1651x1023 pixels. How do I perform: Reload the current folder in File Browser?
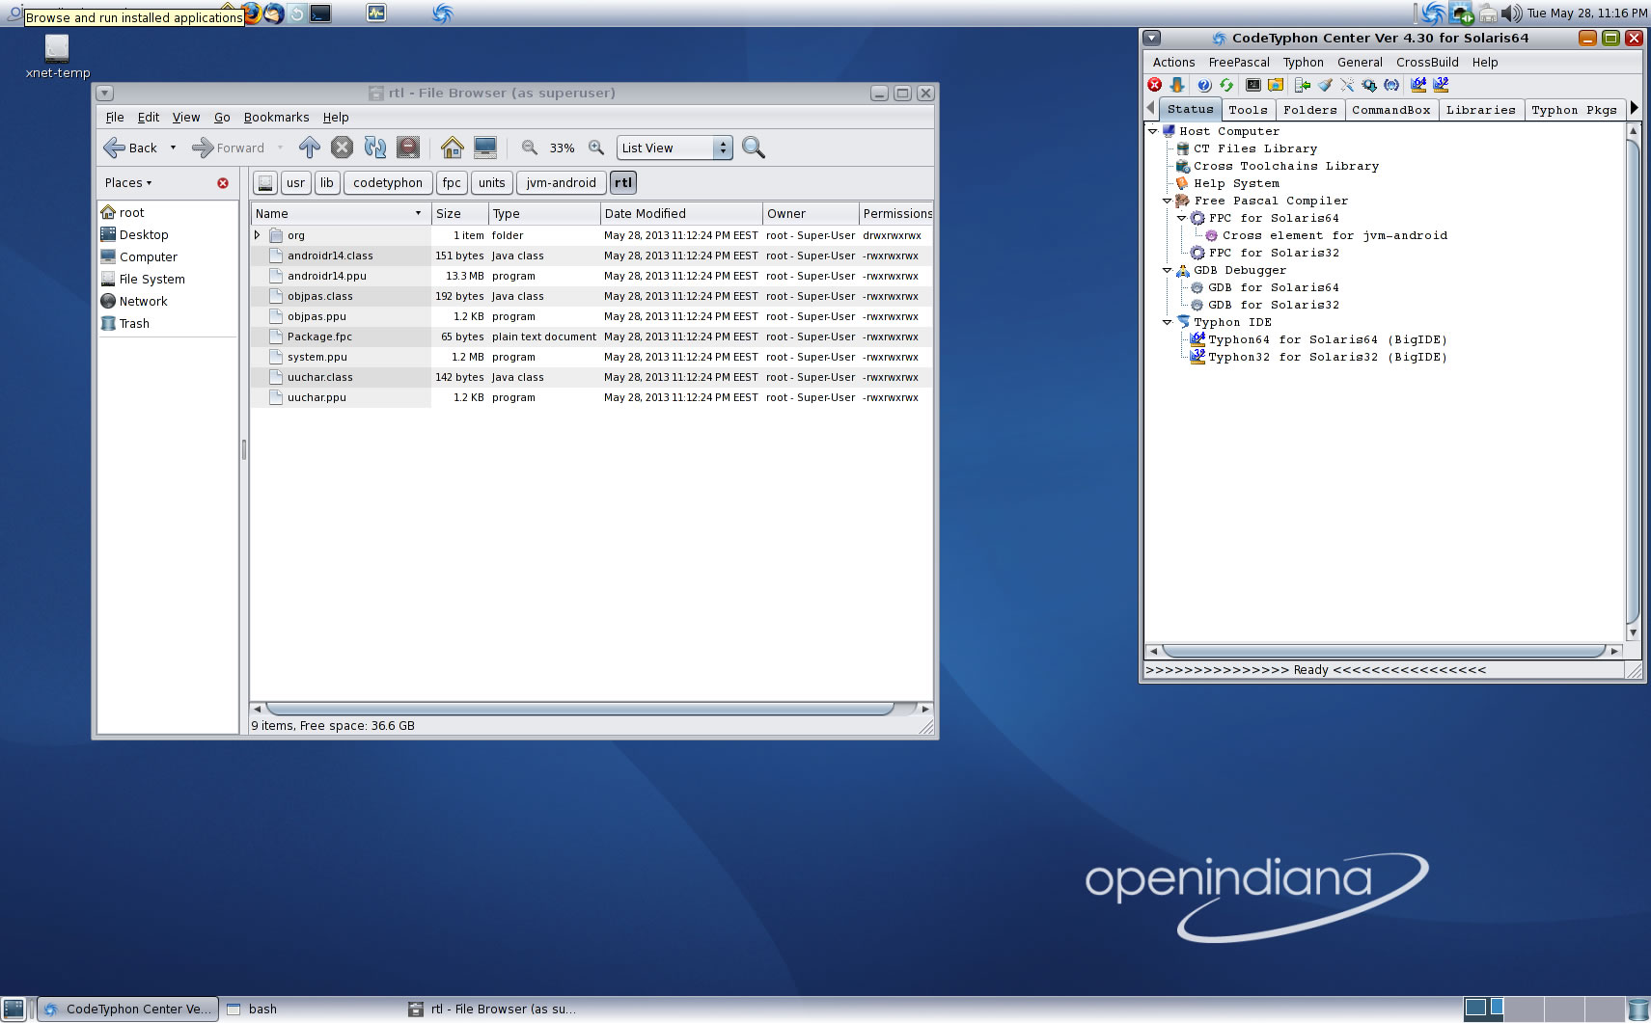click(375, 148)
